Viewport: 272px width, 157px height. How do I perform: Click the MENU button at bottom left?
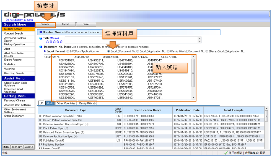pyautogui.click(x=6, y=147)
